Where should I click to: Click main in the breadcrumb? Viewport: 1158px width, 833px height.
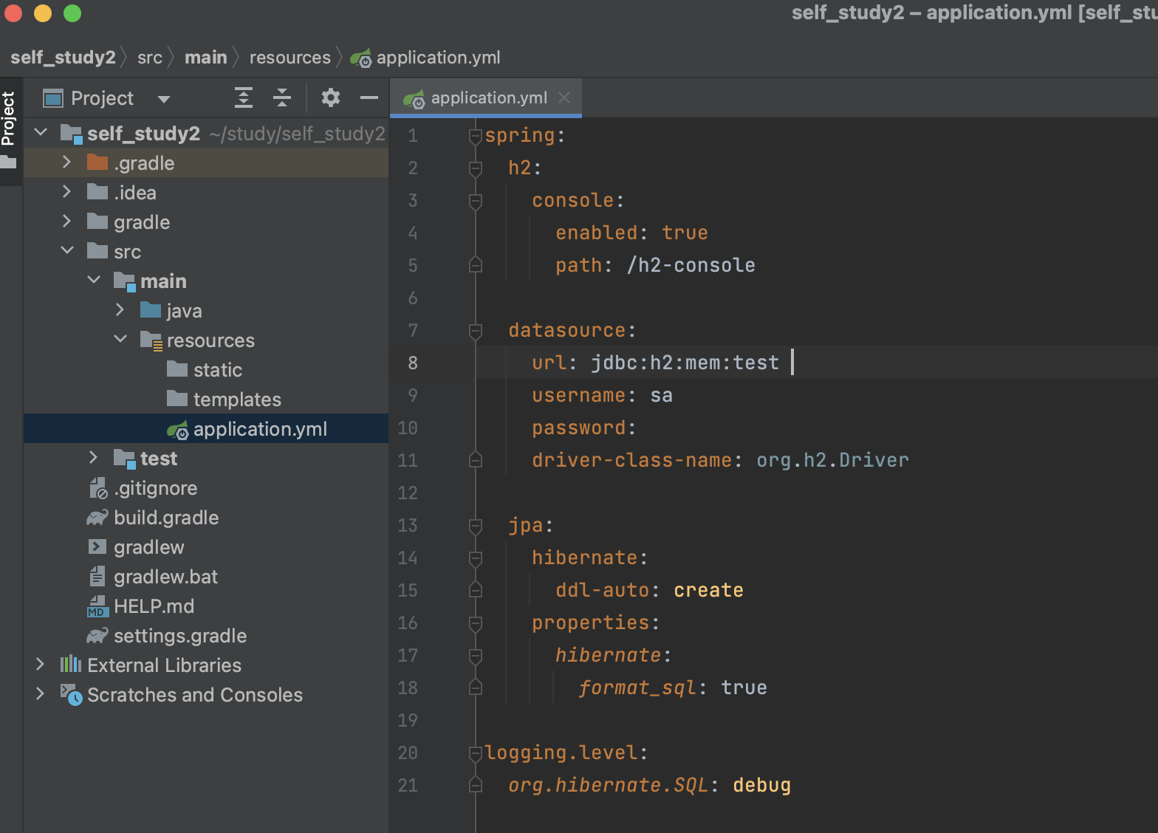tap(206, 57)
